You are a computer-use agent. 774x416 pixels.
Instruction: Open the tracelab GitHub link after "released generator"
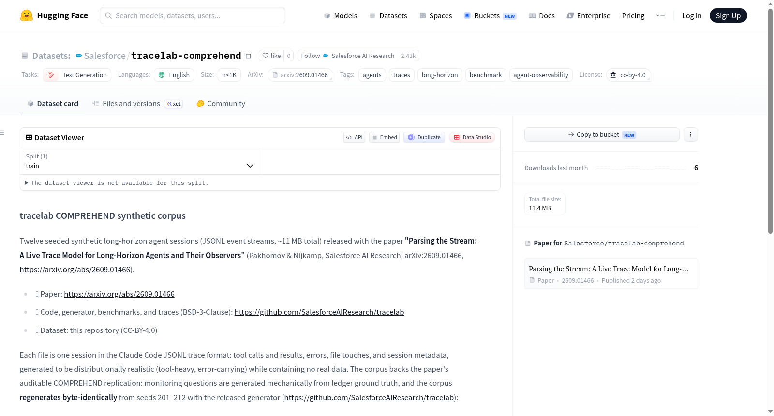pos(369,397)
